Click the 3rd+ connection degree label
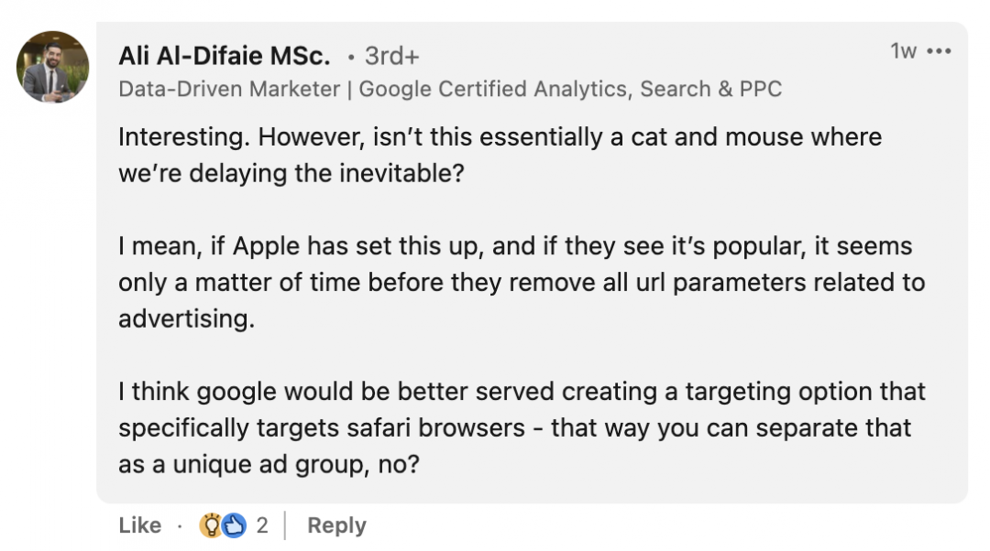 [x=391, y=56]
